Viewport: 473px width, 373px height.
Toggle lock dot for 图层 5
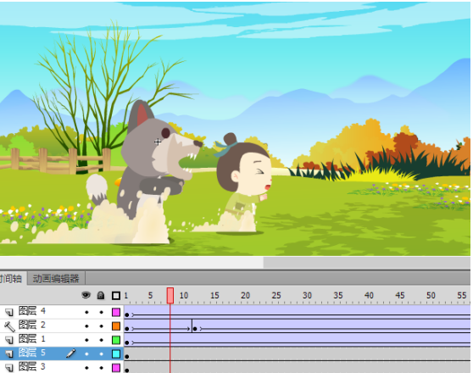(x=102, y=354)
